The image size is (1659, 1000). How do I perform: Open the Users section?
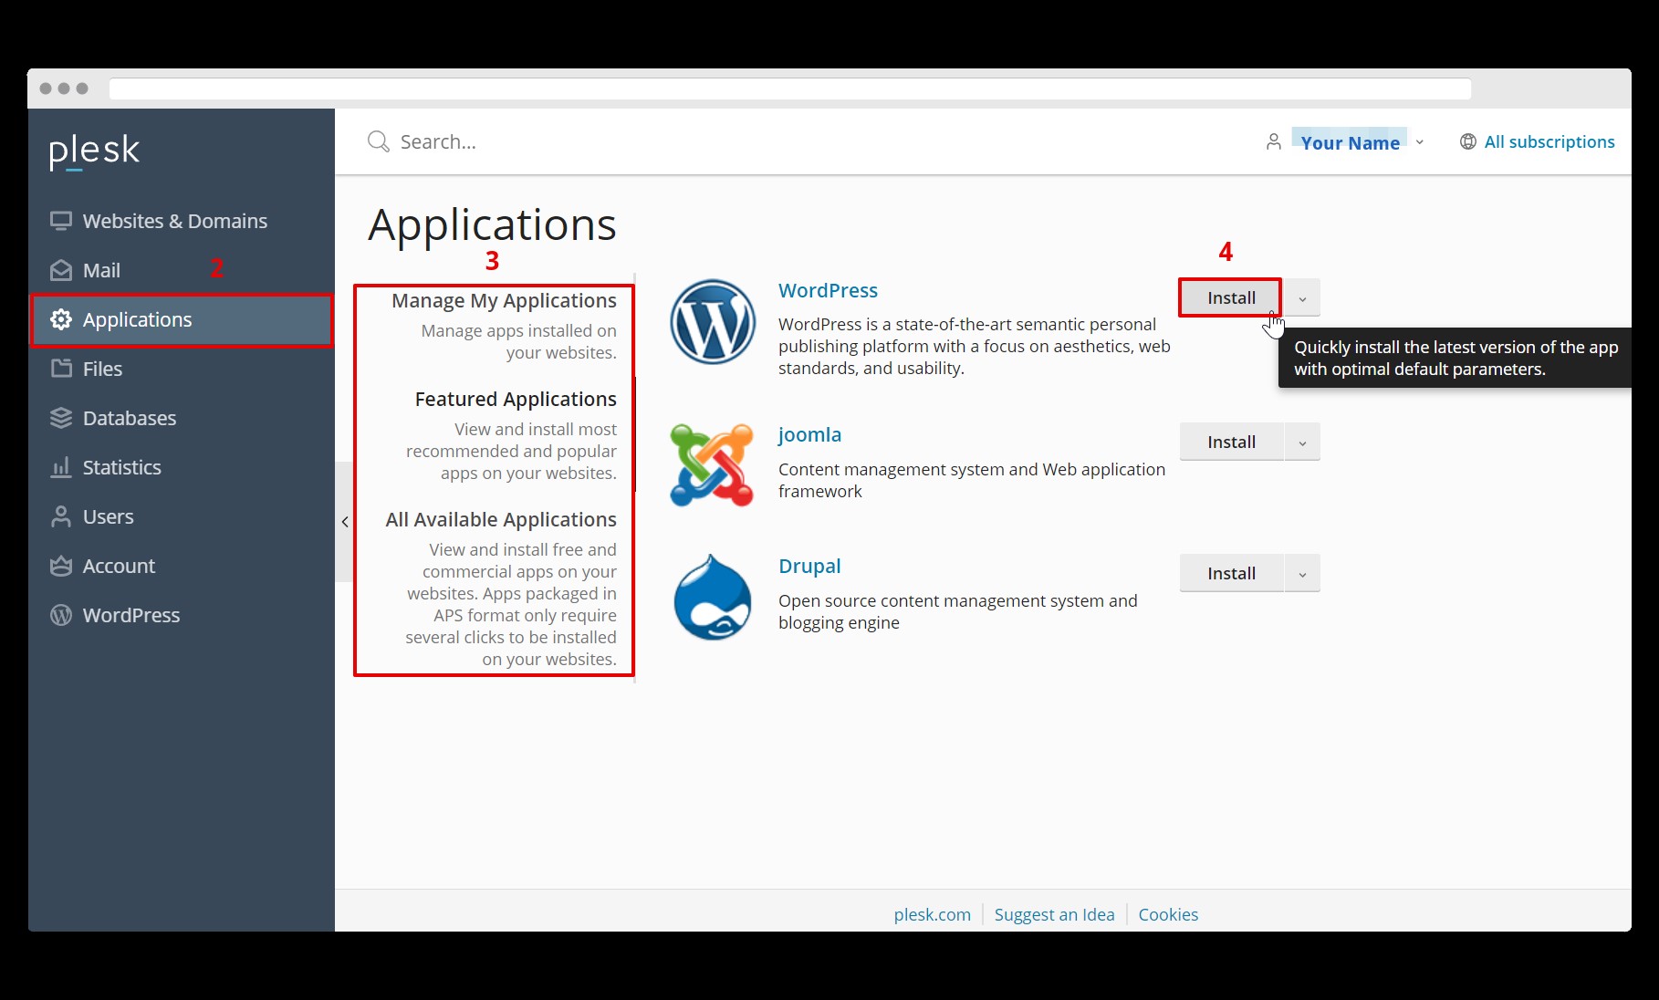[182, 516]
